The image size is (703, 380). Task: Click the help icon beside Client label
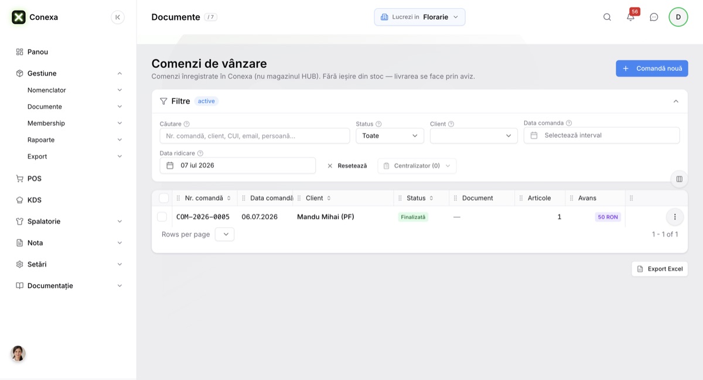[451, 124]
